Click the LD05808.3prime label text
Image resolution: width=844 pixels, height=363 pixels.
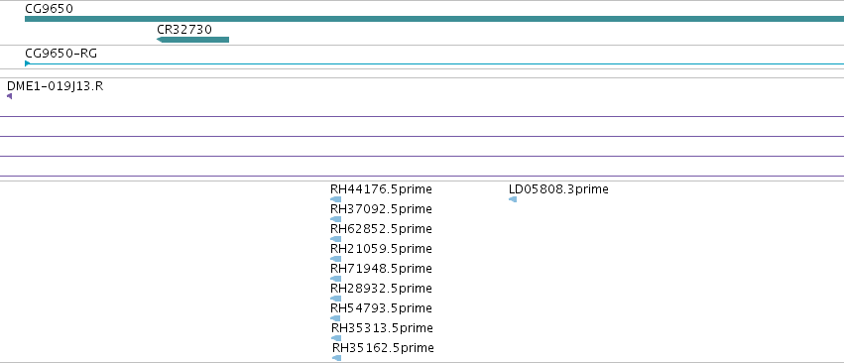(x=558, y=189)
